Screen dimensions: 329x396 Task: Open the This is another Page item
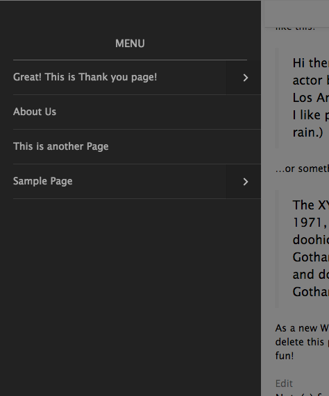[60, 146]
